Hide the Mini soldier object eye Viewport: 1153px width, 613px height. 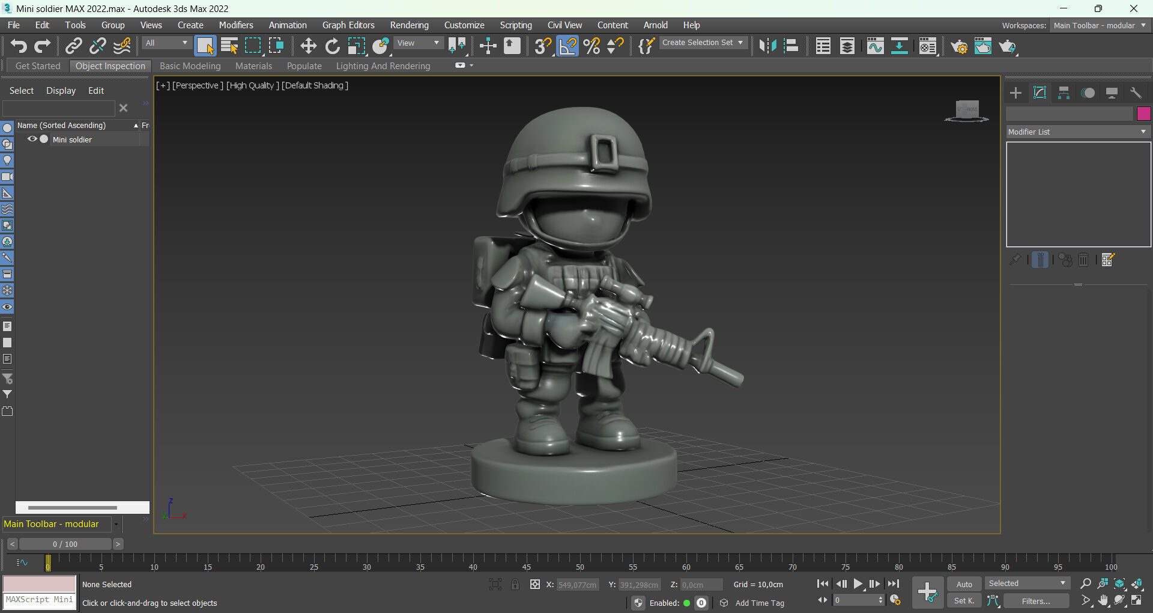32,139
